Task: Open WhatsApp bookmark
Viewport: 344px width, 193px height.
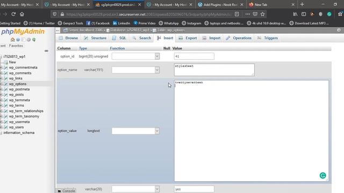Action: coord(168,23)
